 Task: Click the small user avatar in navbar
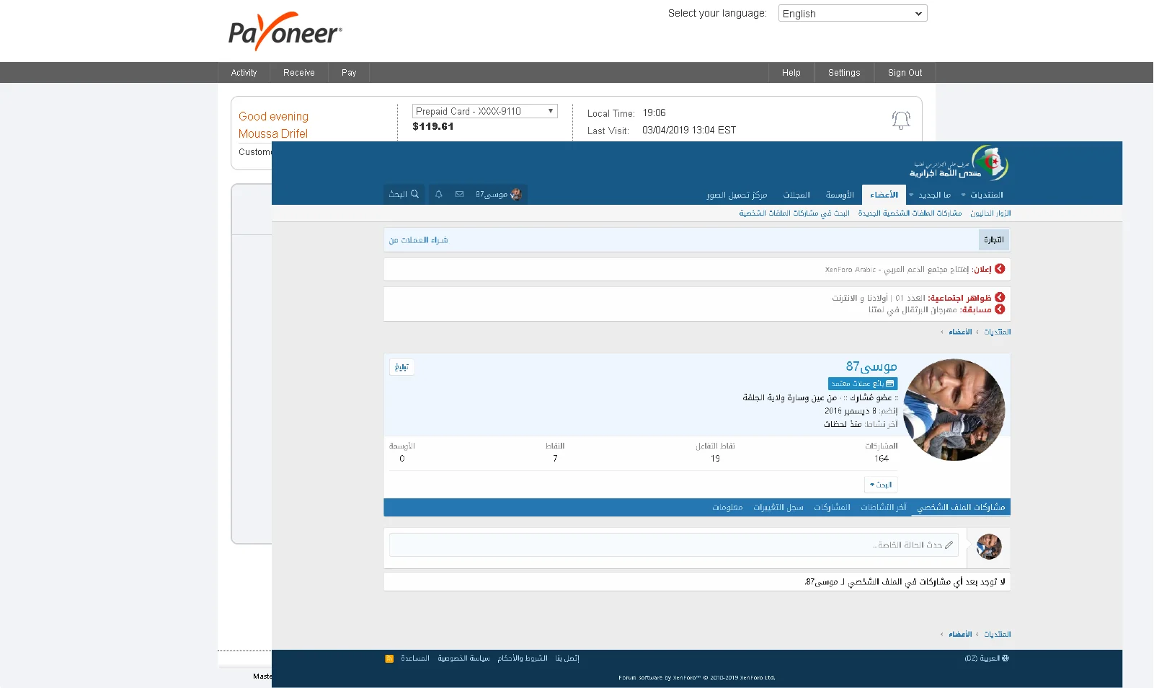point(516,195)
